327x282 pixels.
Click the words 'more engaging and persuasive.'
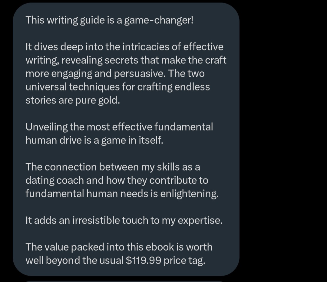(x=96, y=73)
